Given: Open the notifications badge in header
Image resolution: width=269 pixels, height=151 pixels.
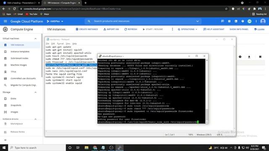Looking at the screenshot, I should point(249,21).
